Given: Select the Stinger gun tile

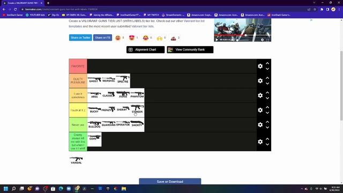Looking at the screenshot, I should tap(137, 110).
